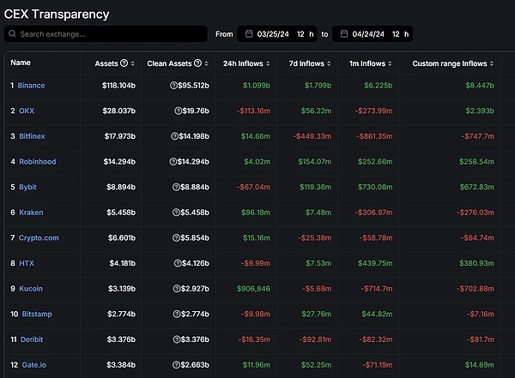Click the calendar icon in the end date
Viewport: 515px width, 378px height.
tap(343, 34)
